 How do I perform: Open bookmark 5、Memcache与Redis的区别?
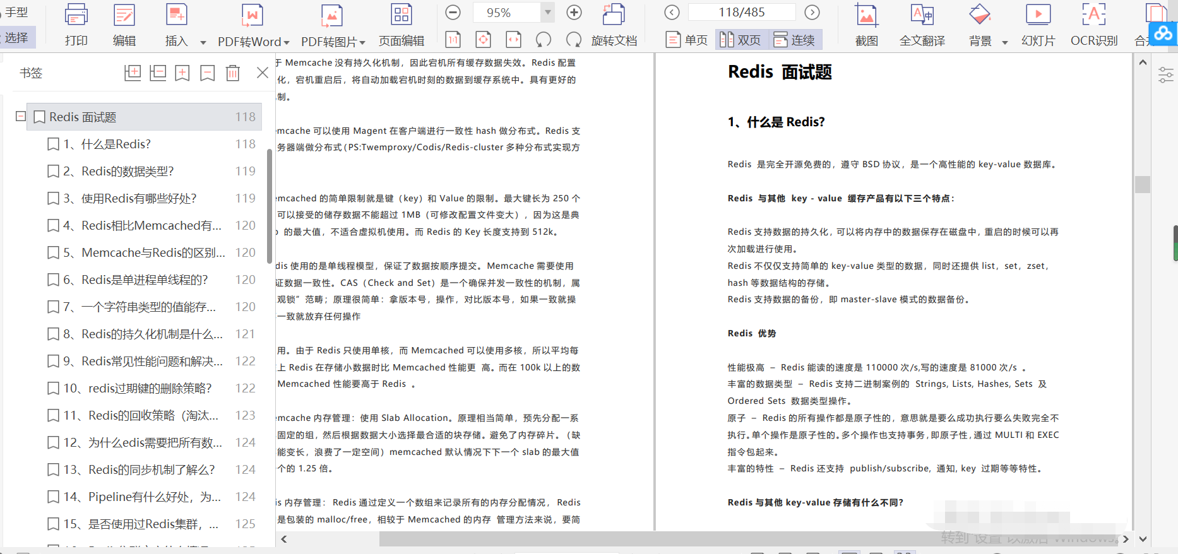pos(152,252)
